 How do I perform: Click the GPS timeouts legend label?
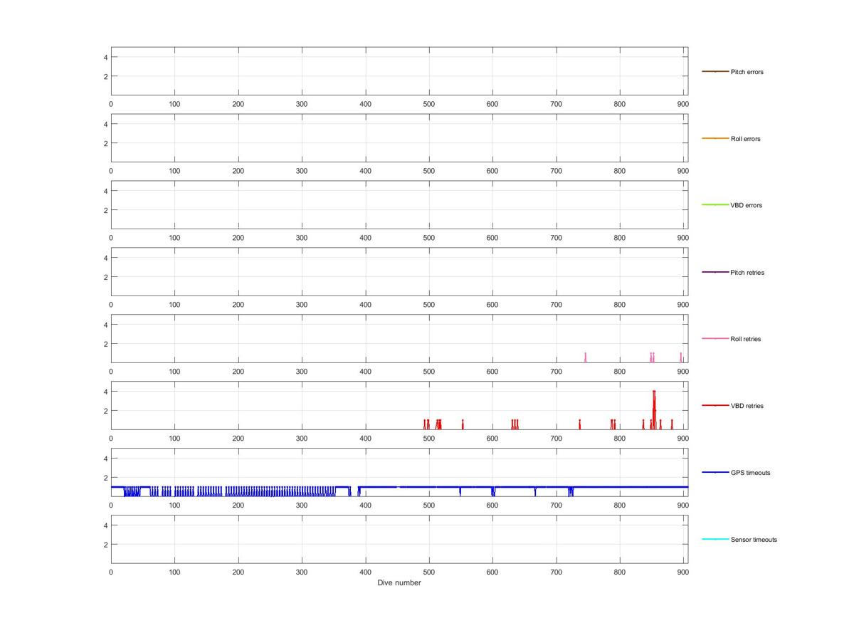click(x=750, y=473)
